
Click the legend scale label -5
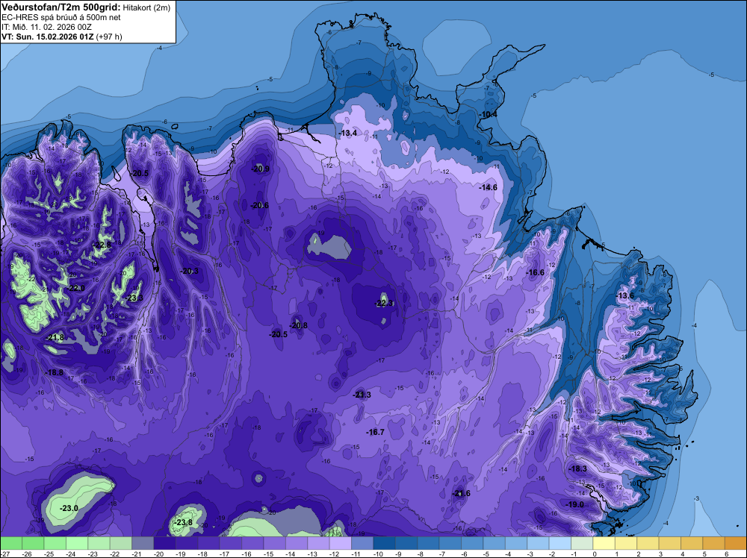coord(486,554)
